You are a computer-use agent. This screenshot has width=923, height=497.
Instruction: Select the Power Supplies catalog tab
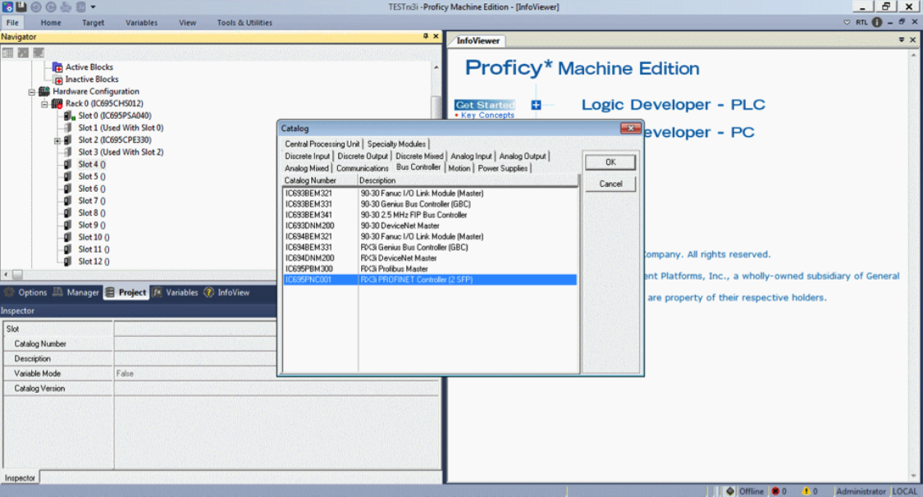[x=503, y=168]
